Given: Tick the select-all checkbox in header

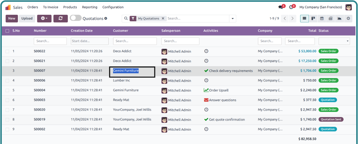Looking at the screenshot, I should 7,31.
